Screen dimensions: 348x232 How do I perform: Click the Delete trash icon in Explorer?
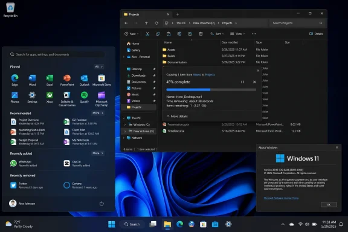click(x=201, y=34)
